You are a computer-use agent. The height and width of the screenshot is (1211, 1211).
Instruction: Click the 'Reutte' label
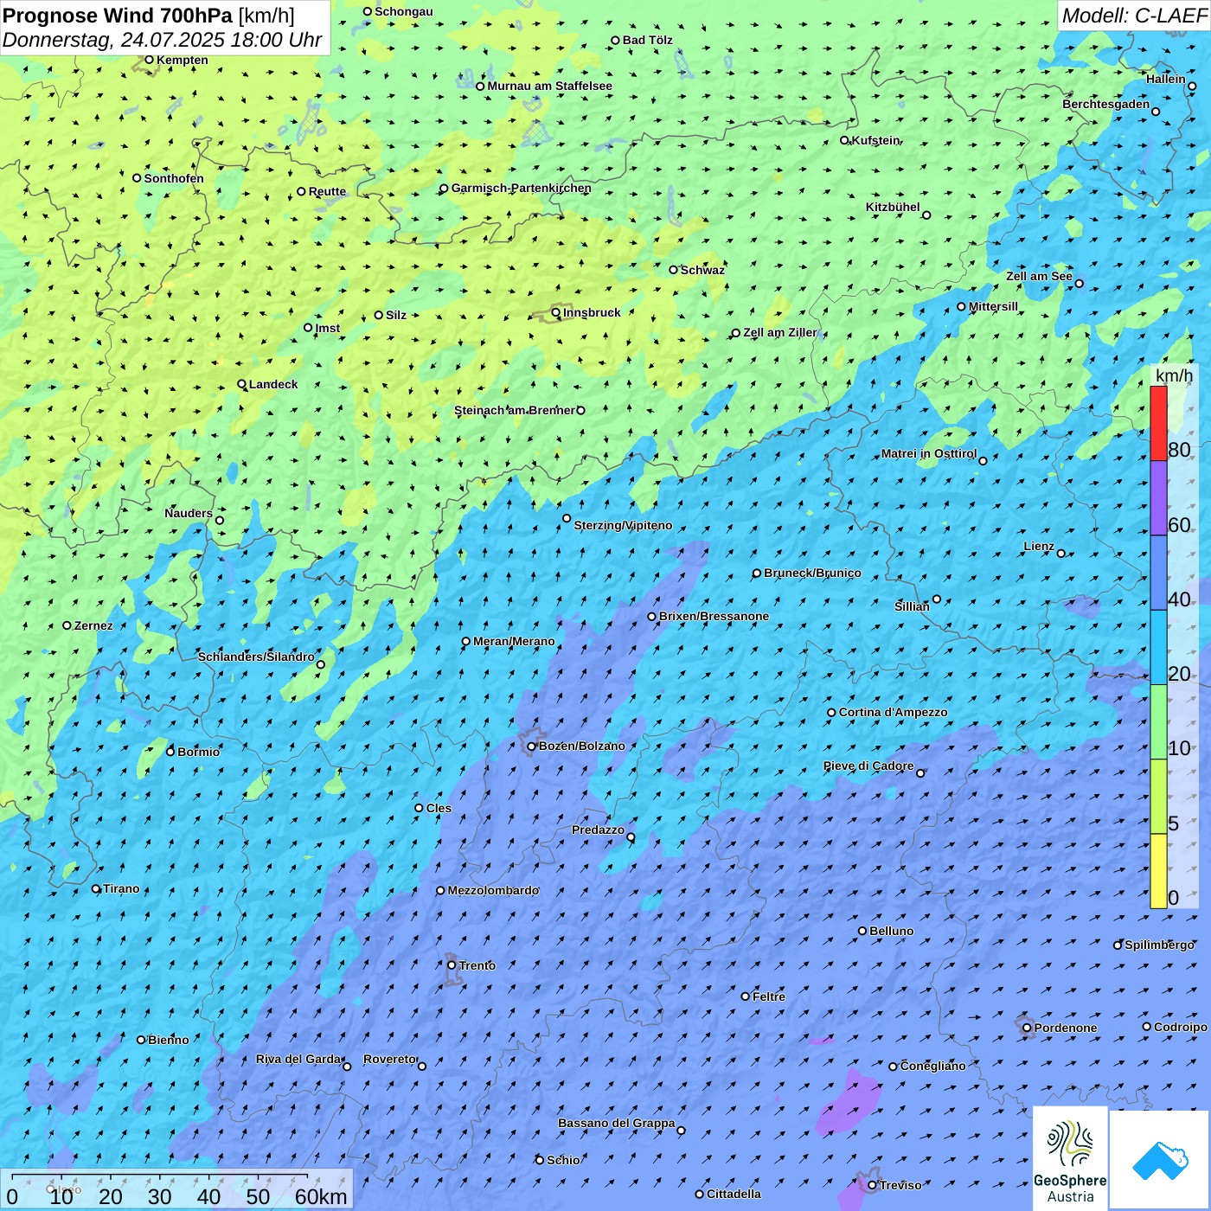[x=327, y=192]
